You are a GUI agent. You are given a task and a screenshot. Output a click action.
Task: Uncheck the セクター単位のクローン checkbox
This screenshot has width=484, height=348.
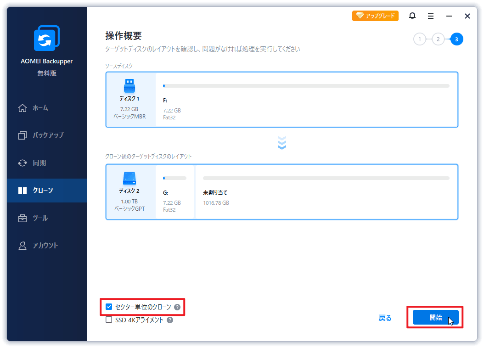[x=109, y=307]
